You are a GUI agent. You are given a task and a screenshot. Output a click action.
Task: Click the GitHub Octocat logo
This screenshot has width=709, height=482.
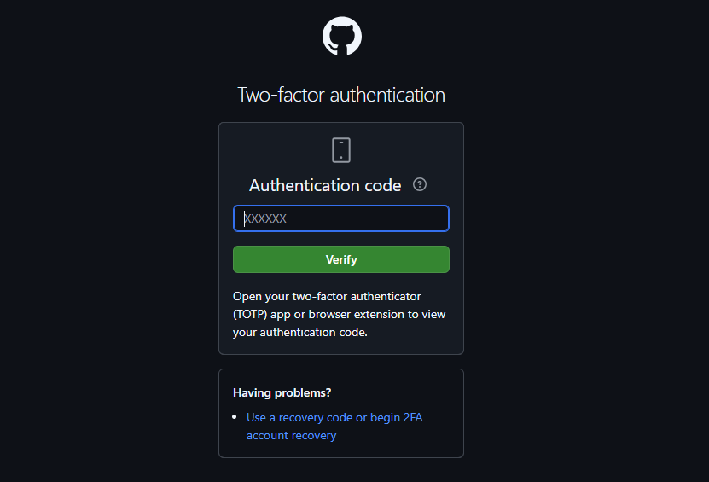[x=342, y=37]
